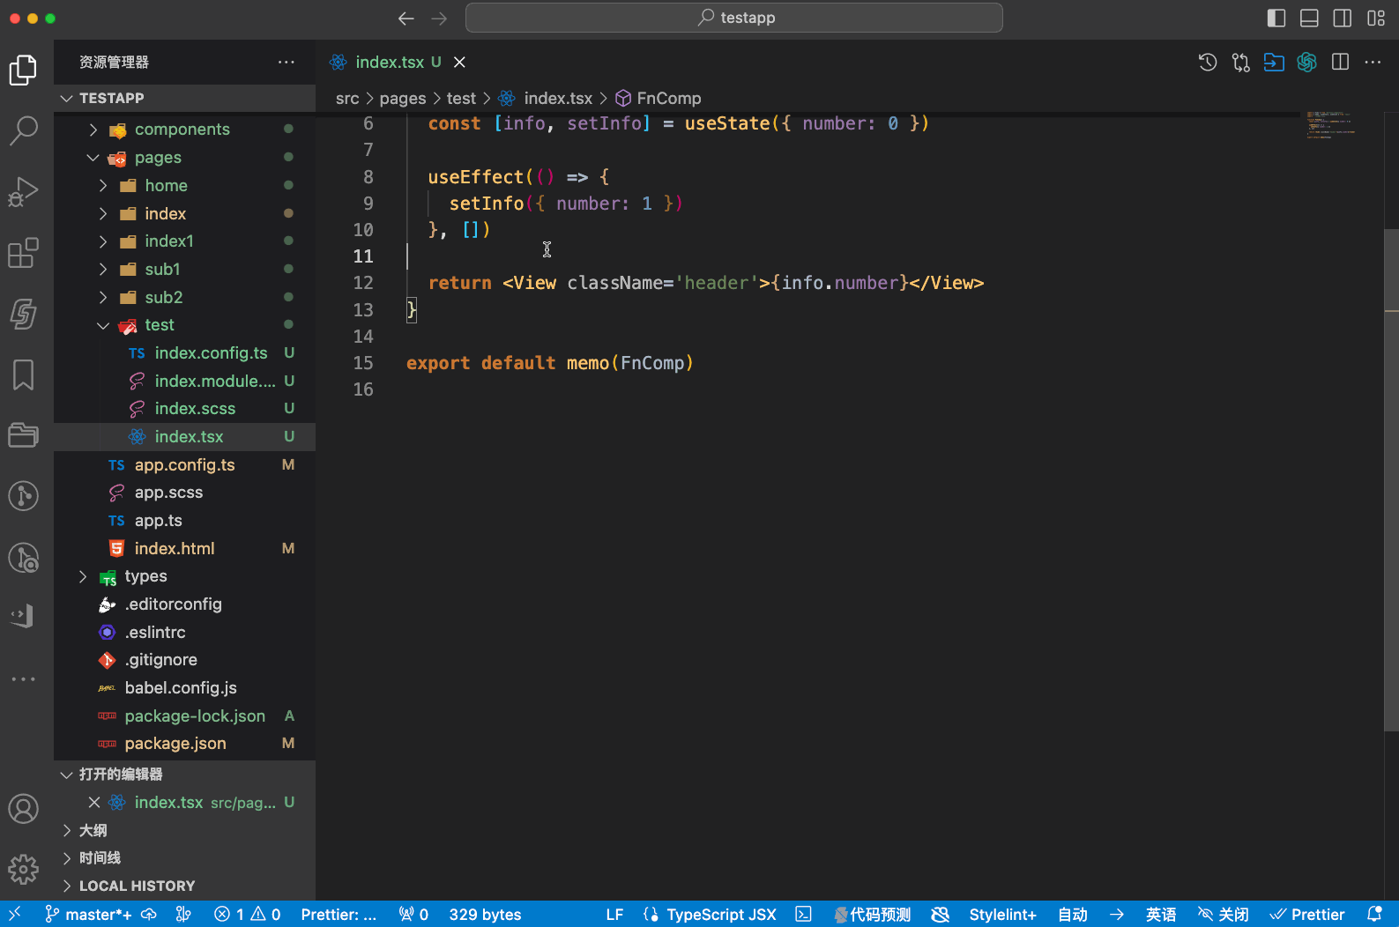
Task: Expand the 时间线 timeline section
Action: 185,858
